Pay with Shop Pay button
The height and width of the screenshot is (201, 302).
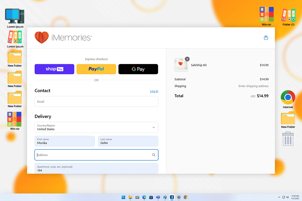(x=54, y=69)
